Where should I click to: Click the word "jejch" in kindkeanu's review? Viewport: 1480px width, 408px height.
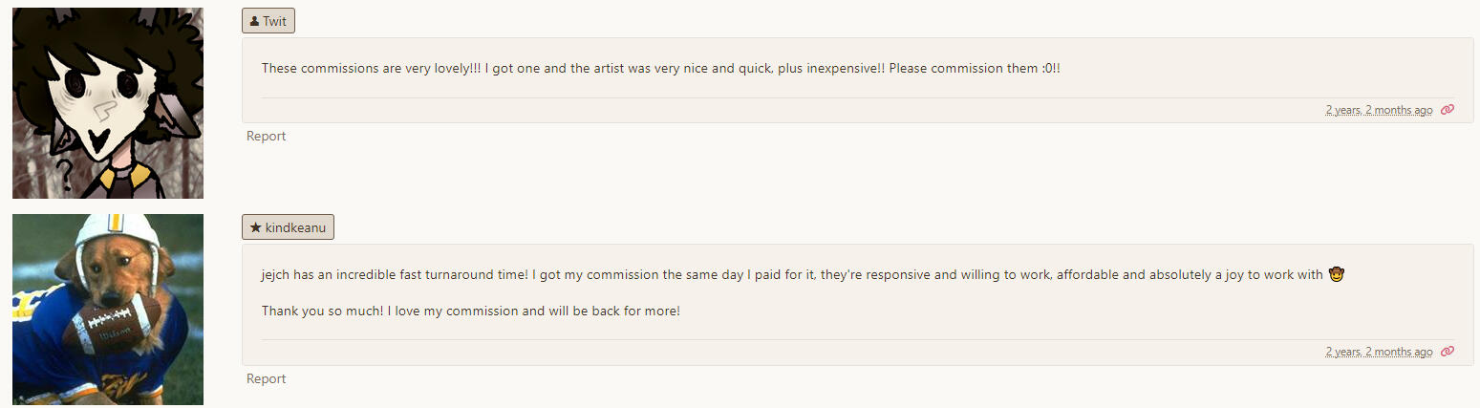click(277, 275)
